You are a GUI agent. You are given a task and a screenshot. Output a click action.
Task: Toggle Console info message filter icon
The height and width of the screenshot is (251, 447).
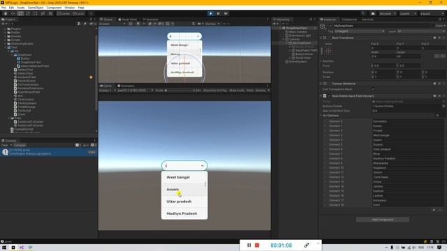click(78, 145)
